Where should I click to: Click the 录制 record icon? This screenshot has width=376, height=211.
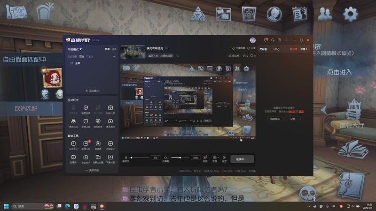[214, 158]
